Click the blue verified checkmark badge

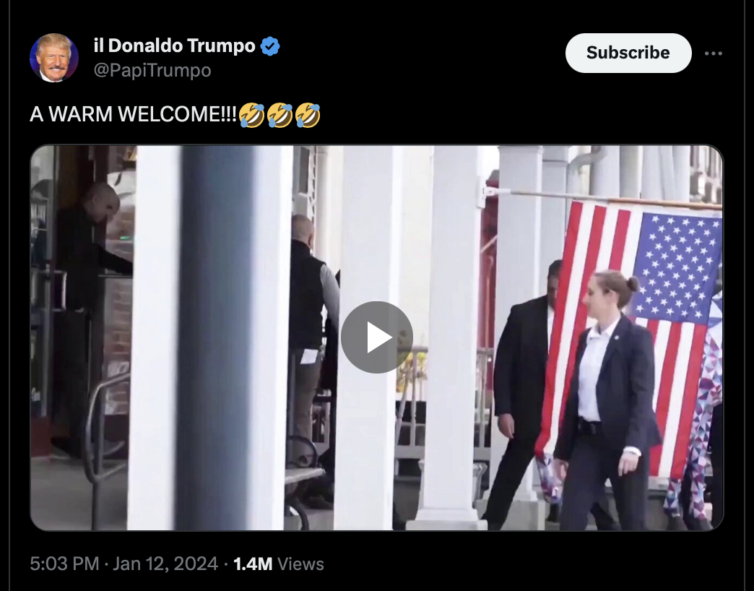click(270, 46)
